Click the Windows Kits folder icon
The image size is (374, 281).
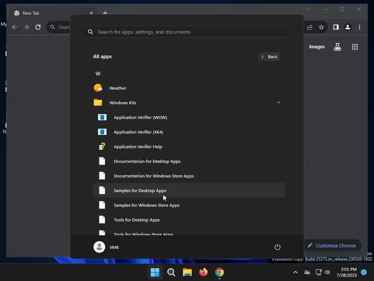[98, 102]
